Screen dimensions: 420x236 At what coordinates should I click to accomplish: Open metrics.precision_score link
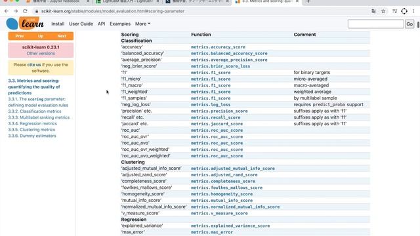219,111
